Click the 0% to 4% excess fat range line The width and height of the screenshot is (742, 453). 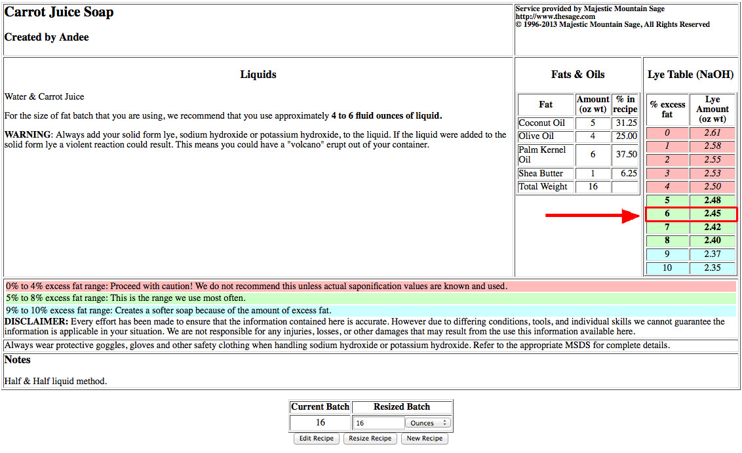[x=370, y=286]
